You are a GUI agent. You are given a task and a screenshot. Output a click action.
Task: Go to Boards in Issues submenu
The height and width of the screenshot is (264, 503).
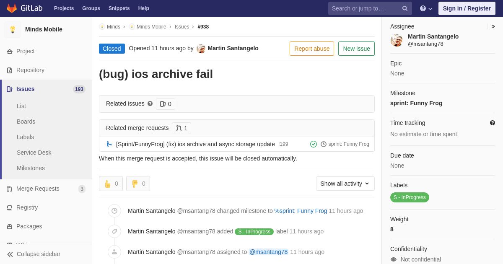pos(26,122)
